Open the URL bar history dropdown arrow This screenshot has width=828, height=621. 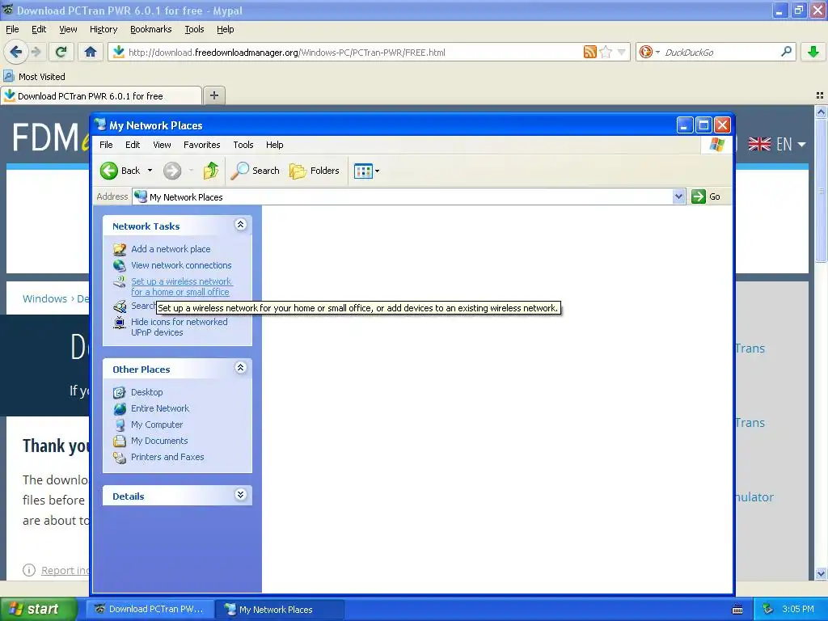622,52
